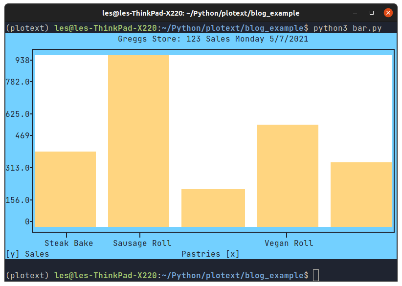Click the Steak Bake bar
Image resolution: width=402 pixels, height=286 pixels.
(65, 189)
